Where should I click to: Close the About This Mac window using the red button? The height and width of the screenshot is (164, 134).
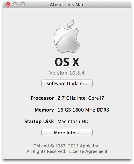8,5
